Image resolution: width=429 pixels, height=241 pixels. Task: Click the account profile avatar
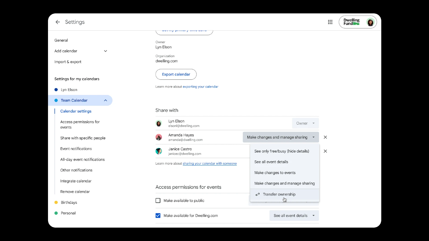370,22
